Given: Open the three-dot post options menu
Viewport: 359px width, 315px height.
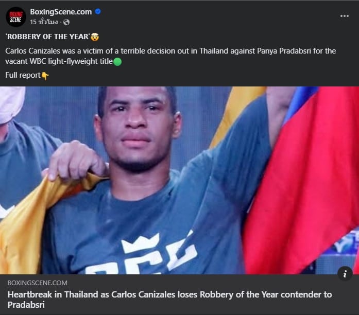Looking at the screenshot, I should click(345, 16).
